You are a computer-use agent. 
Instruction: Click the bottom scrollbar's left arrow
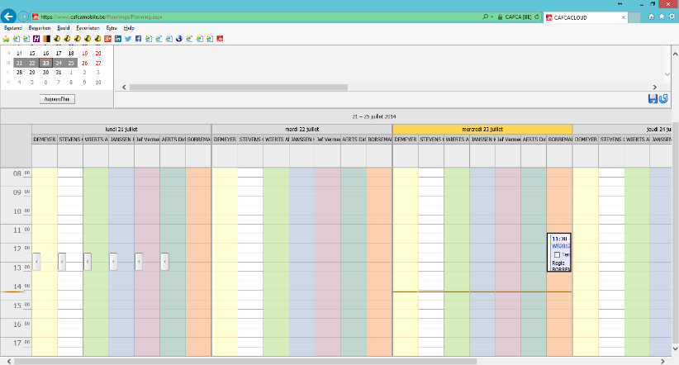(x=8, y=361)
